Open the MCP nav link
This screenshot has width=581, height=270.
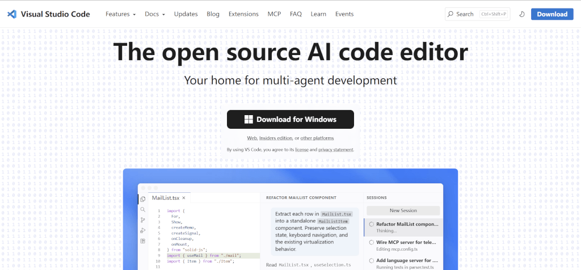click(x=274, y=14)
